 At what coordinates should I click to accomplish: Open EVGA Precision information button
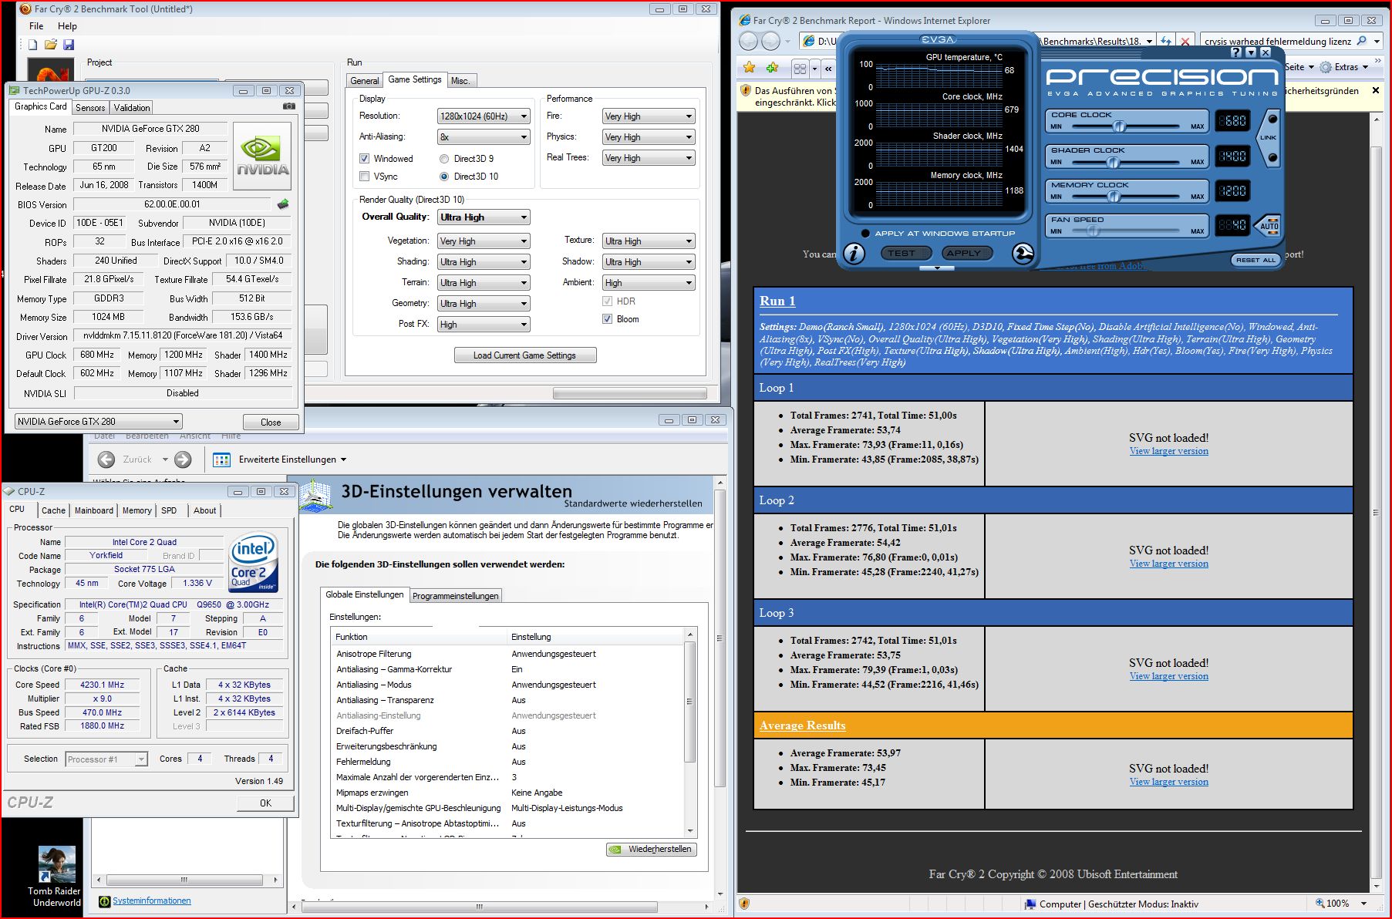(854, 254)
